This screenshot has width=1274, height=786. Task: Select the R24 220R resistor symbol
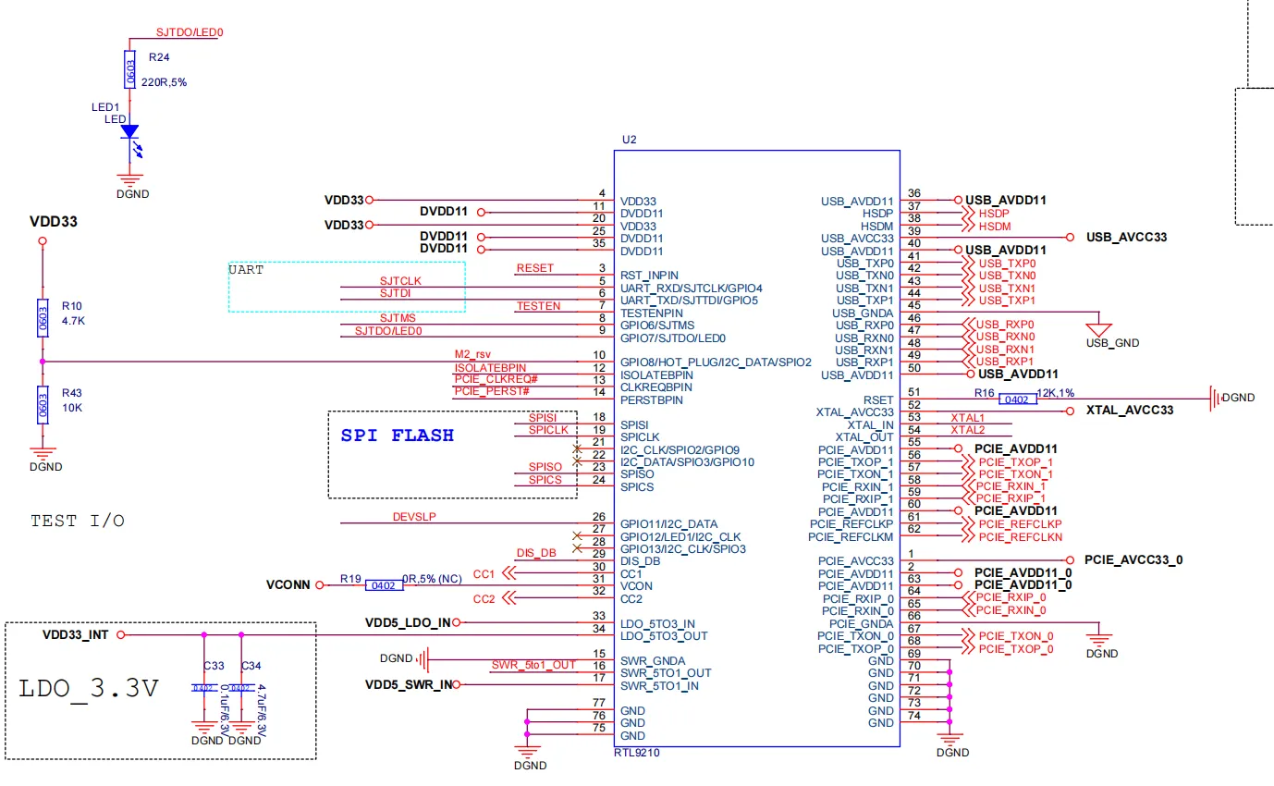130,69
